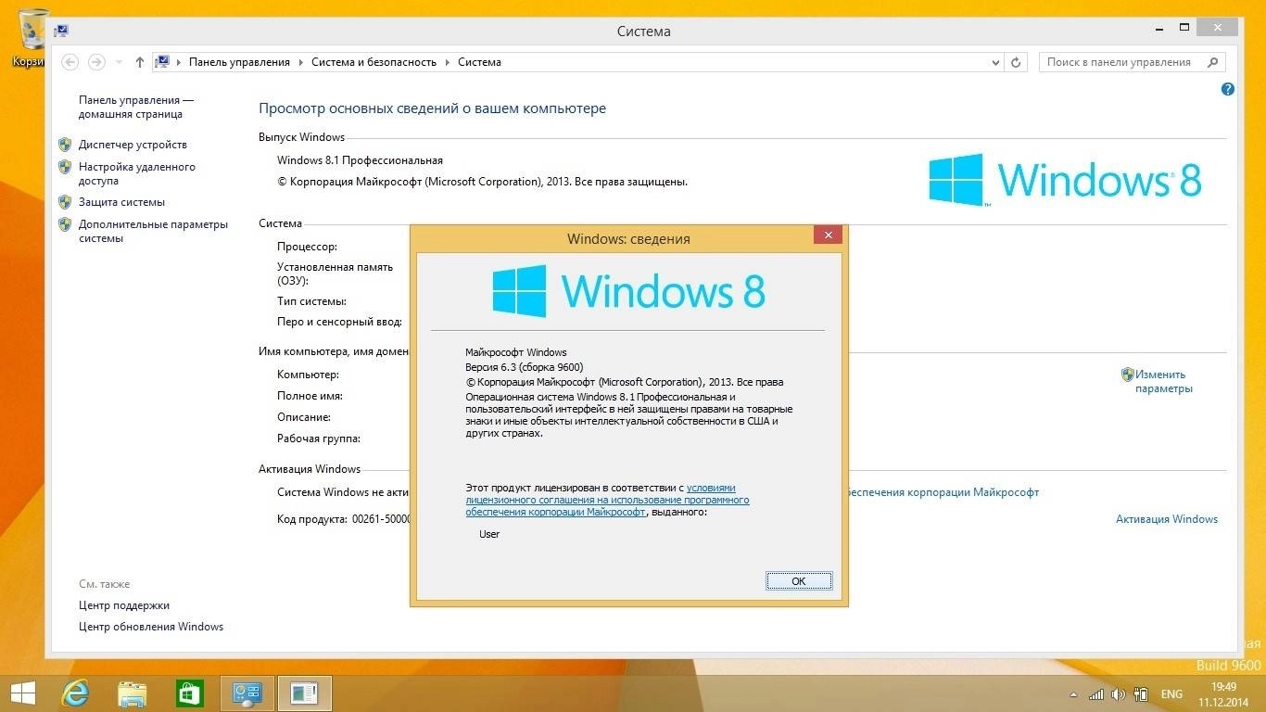Click the help question mark icon
This screenshot has height=712, width=1266.
[x=1228, y=90]
